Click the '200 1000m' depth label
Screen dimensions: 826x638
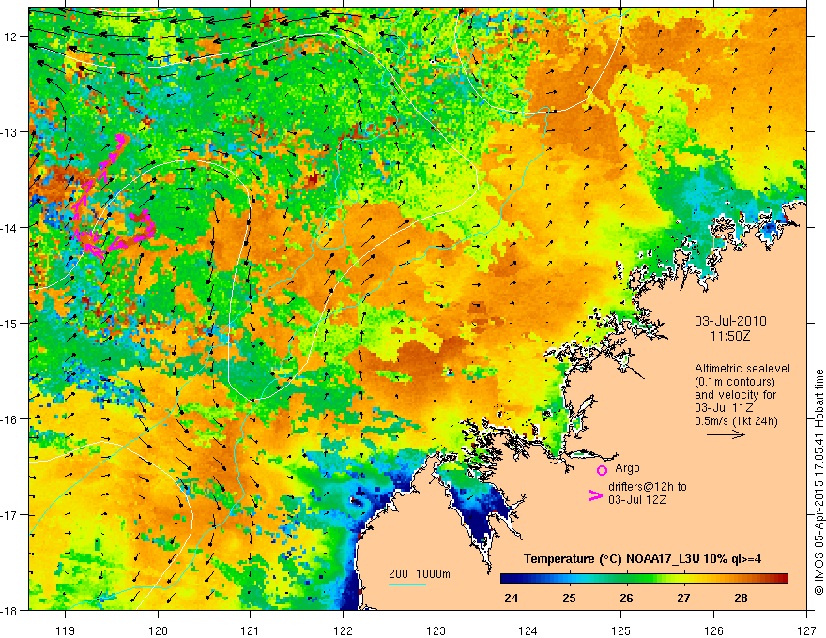420,574
